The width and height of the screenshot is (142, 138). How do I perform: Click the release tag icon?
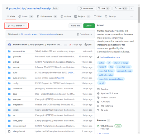click(98, 126)
